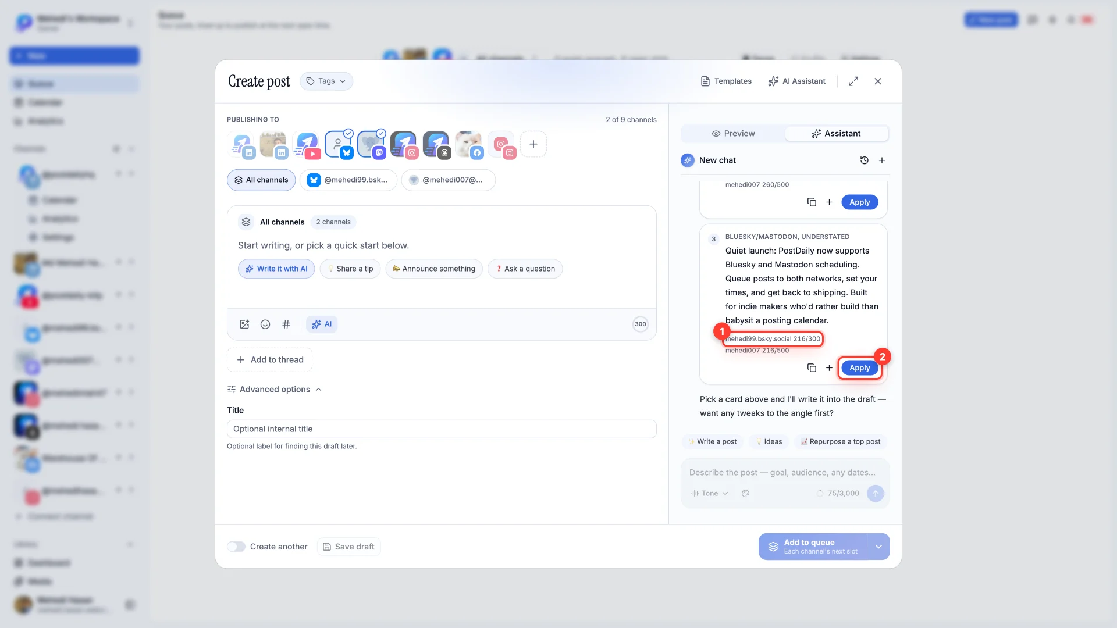
Task: Send the assistant prompt with arrow button
Action: tap(875, 494)
